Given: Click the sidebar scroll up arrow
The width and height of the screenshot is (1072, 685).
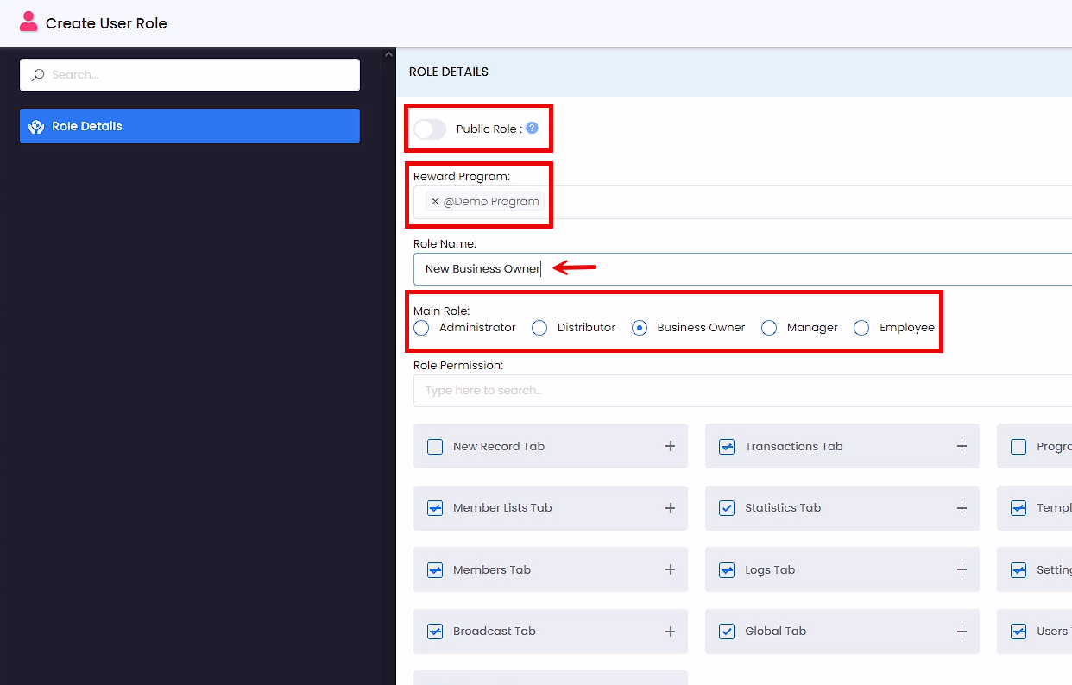Looking at the screenshot, I should coord(388,55).
